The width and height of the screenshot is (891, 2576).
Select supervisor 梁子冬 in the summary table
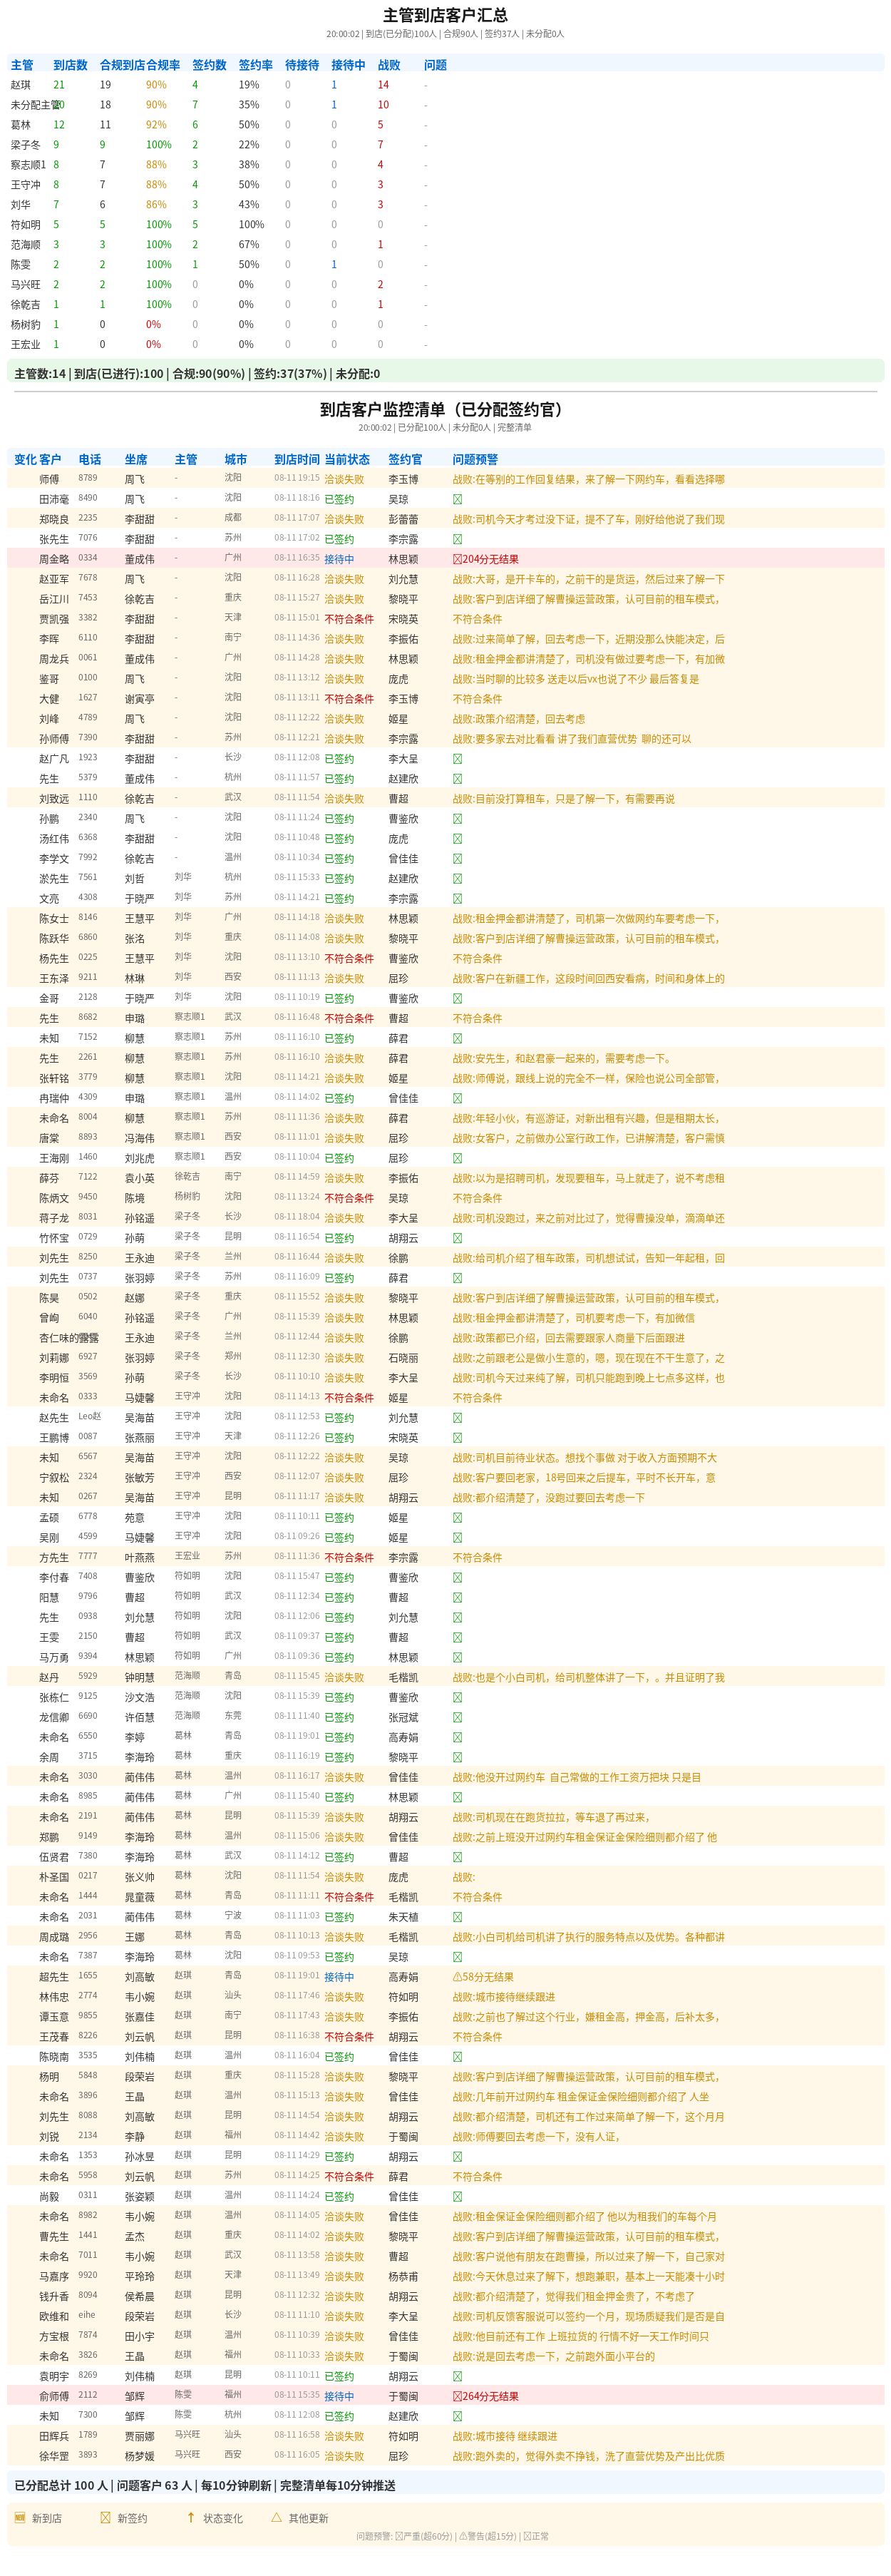26,145
